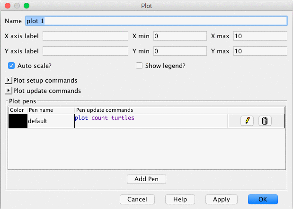The image size is (293, 209).
Task: Open Help for the plot dialog
Action: point(180,199)
